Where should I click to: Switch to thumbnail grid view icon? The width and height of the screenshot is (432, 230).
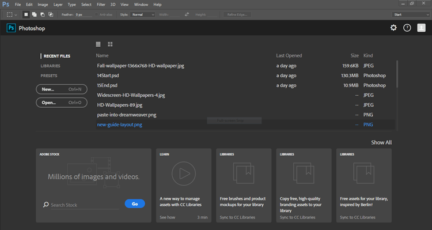[x=110, y=44]
